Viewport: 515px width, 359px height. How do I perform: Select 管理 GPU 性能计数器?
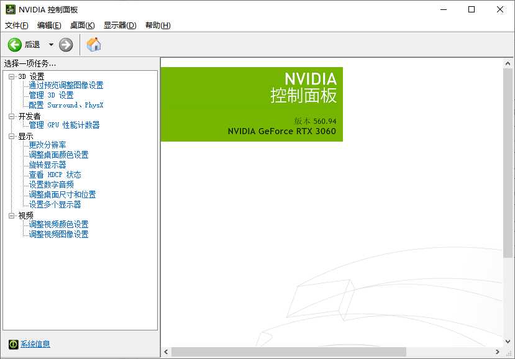pos(65,125)
